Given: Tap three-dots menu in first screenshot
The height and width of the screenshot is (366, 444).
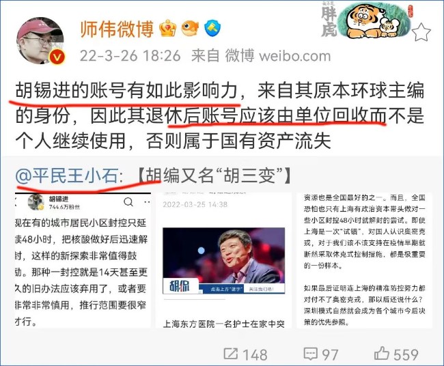Looking at the screenshot, I should pos(147,202).
